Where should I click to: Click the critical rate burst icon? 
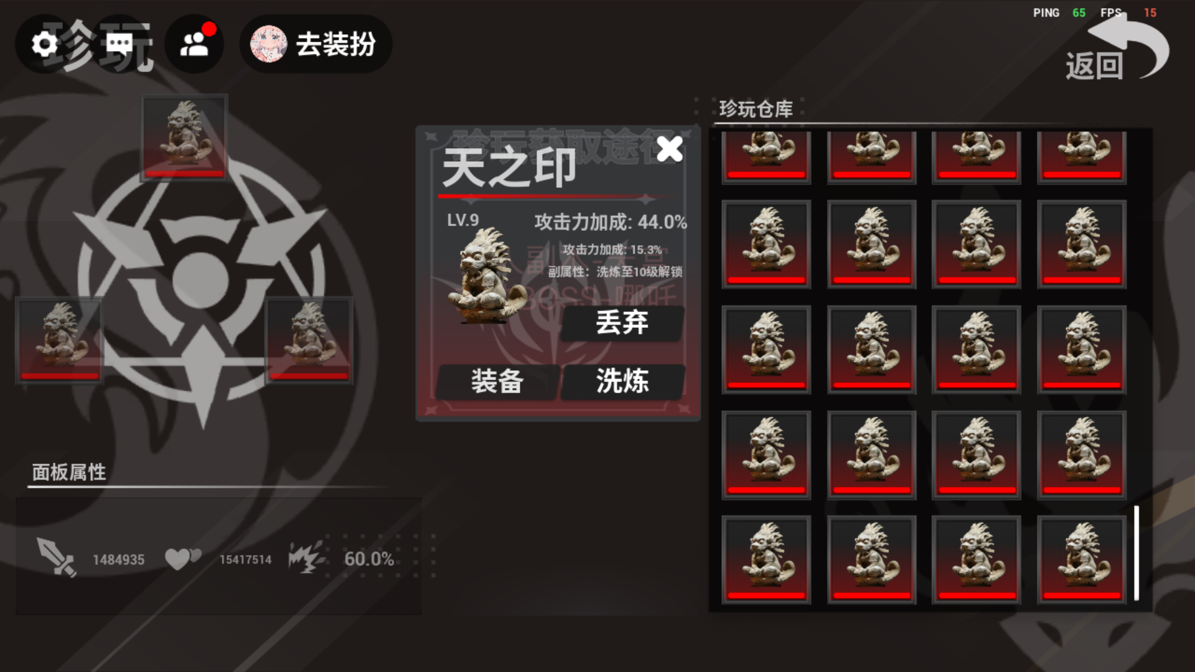[x=306, y=556]
